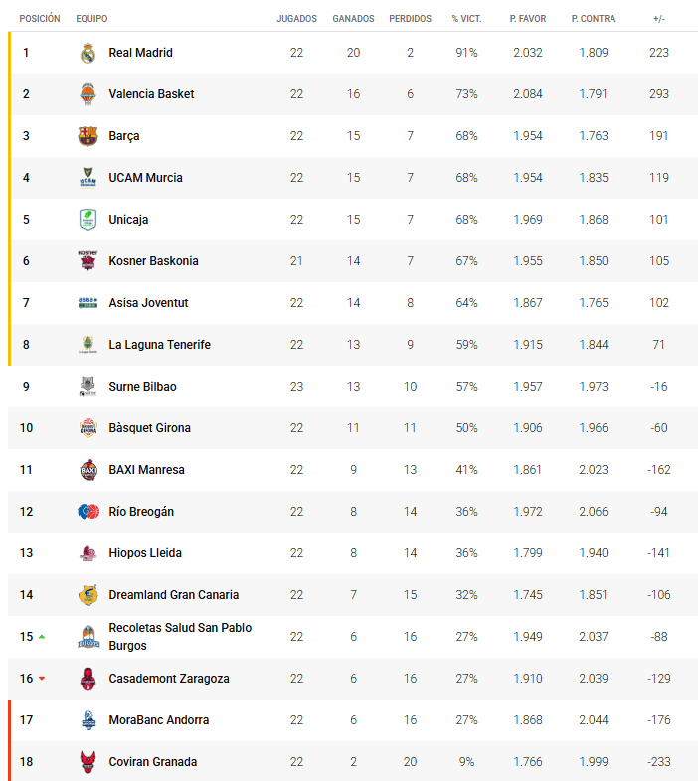Sort by the % VICT. column header

click(466, 19)
